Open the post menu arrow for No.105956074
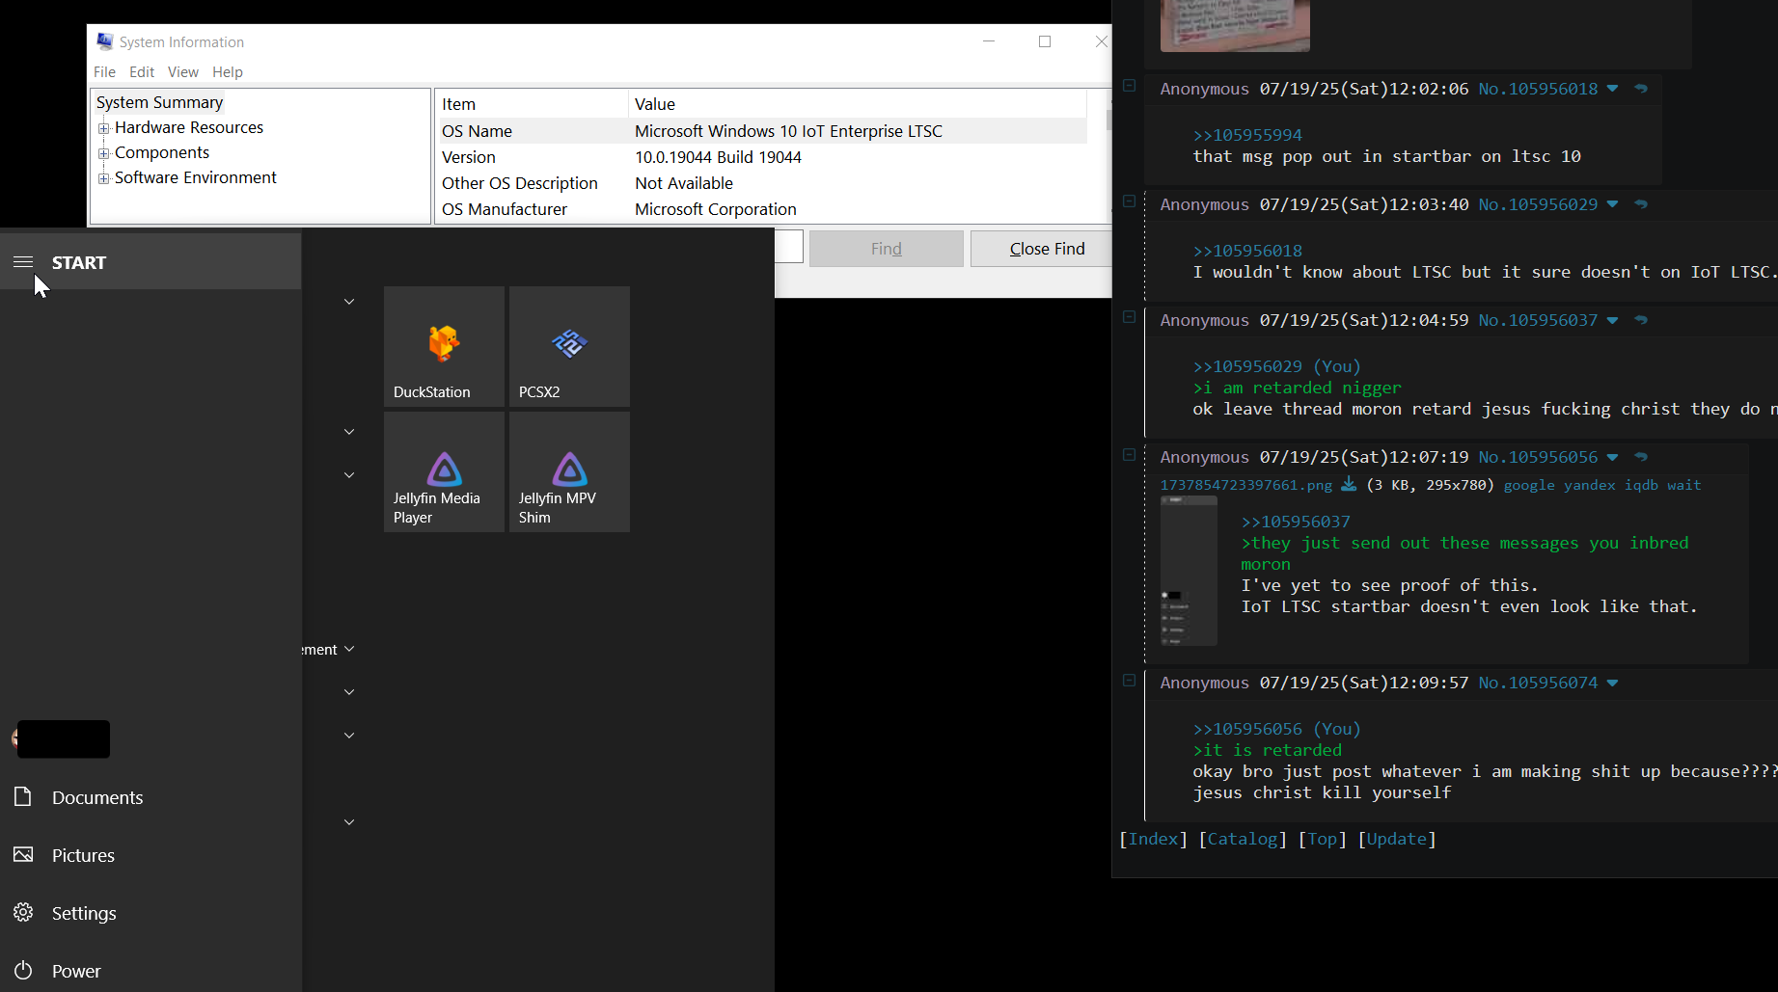The height and width of the screenshot is (992, 1778). (1612, 683)
